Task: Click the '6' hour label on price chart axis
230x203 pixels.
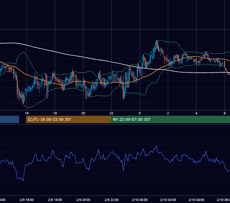Action: 225,113
